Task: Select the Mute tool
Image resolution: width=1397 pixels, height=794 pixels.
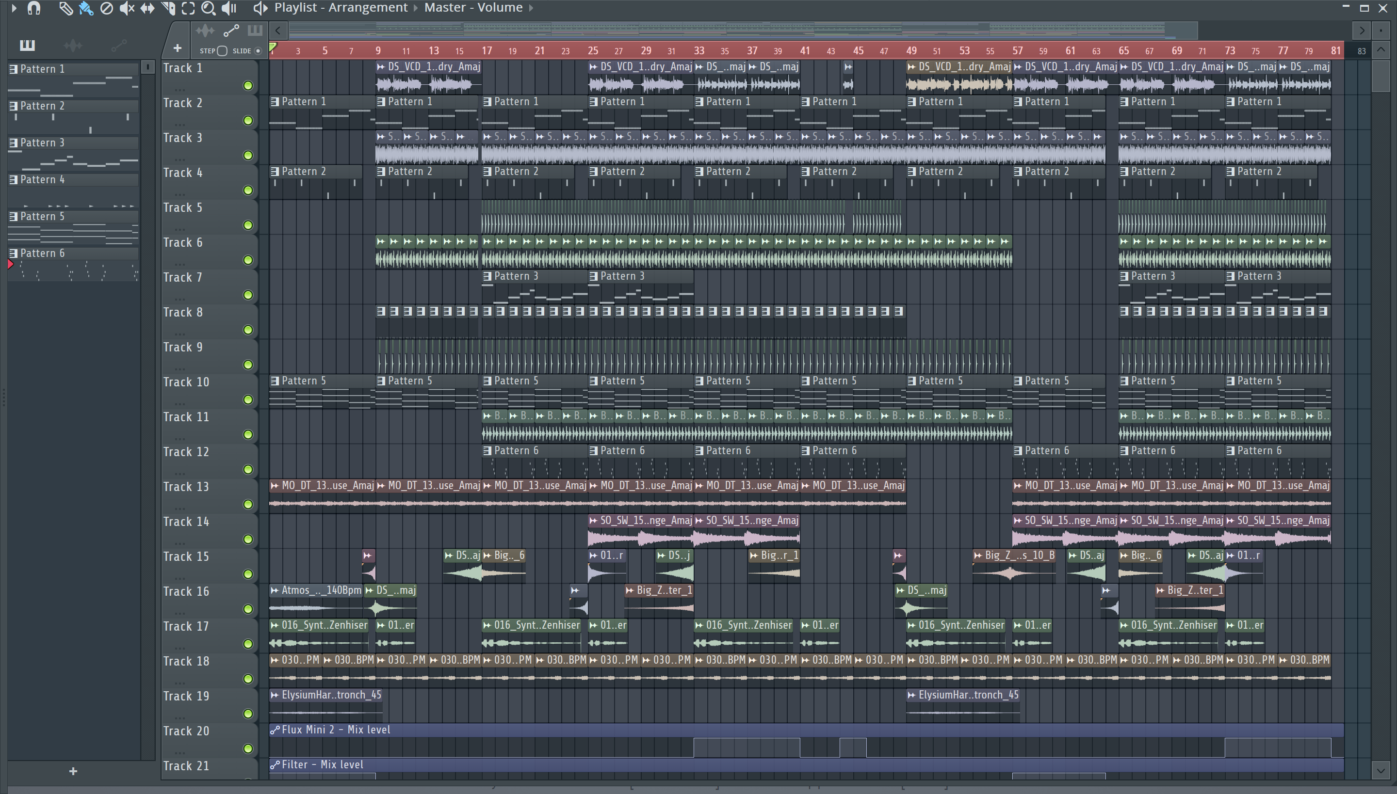Action: click(127, 8)
